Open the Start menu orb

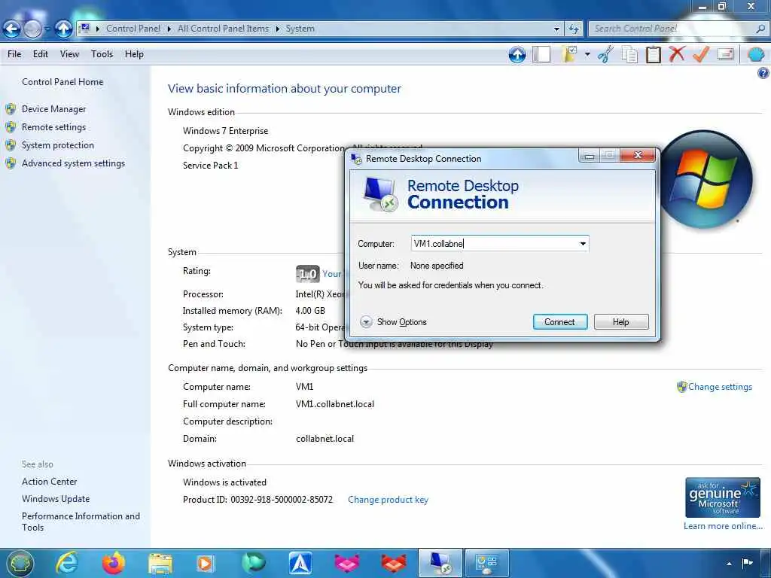tap(20, 563)
